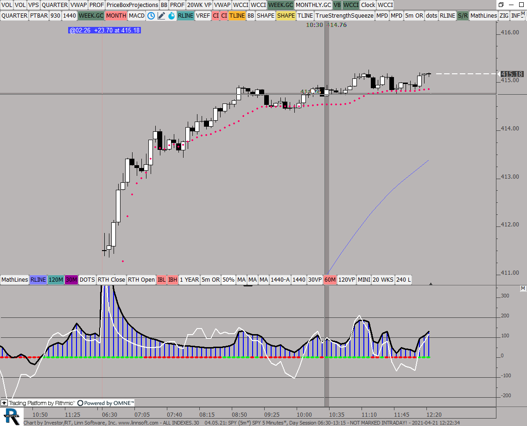Click the blue stopwatch timer icon
The width and height of the screenshot is (527, 426).
pos(171,16)
